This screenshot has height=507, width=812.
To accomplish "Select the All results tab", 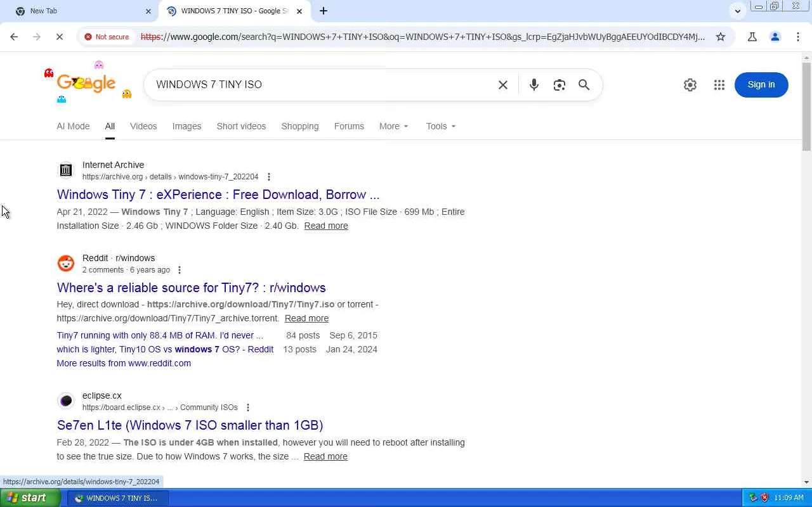I will (110, 126).
